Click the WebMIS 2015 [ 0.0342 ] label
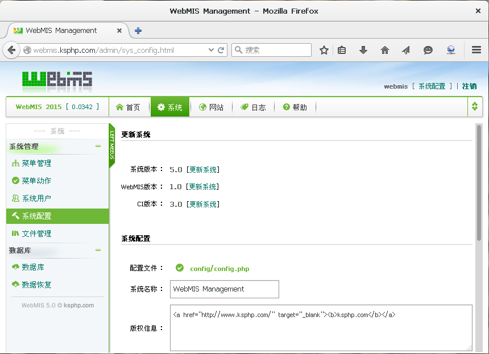The height and width of the screenshot is (354, 489). pyautogui.click(x=57, y=107)
